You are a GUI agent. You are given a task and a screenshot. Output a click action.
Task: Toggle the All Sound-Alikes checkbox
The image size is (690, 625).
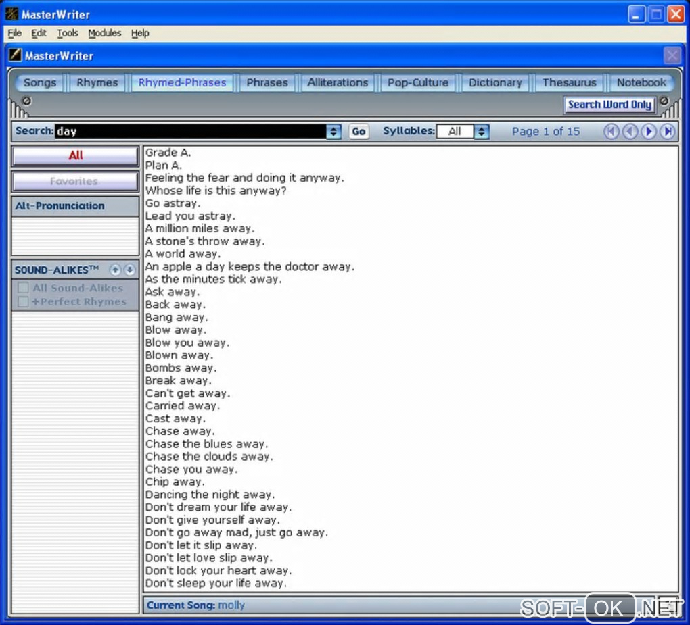tap(23, 288)
